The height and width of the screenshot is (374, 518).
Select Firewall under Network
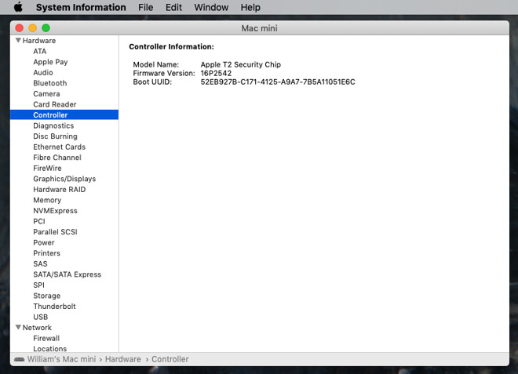click(46, 338)
